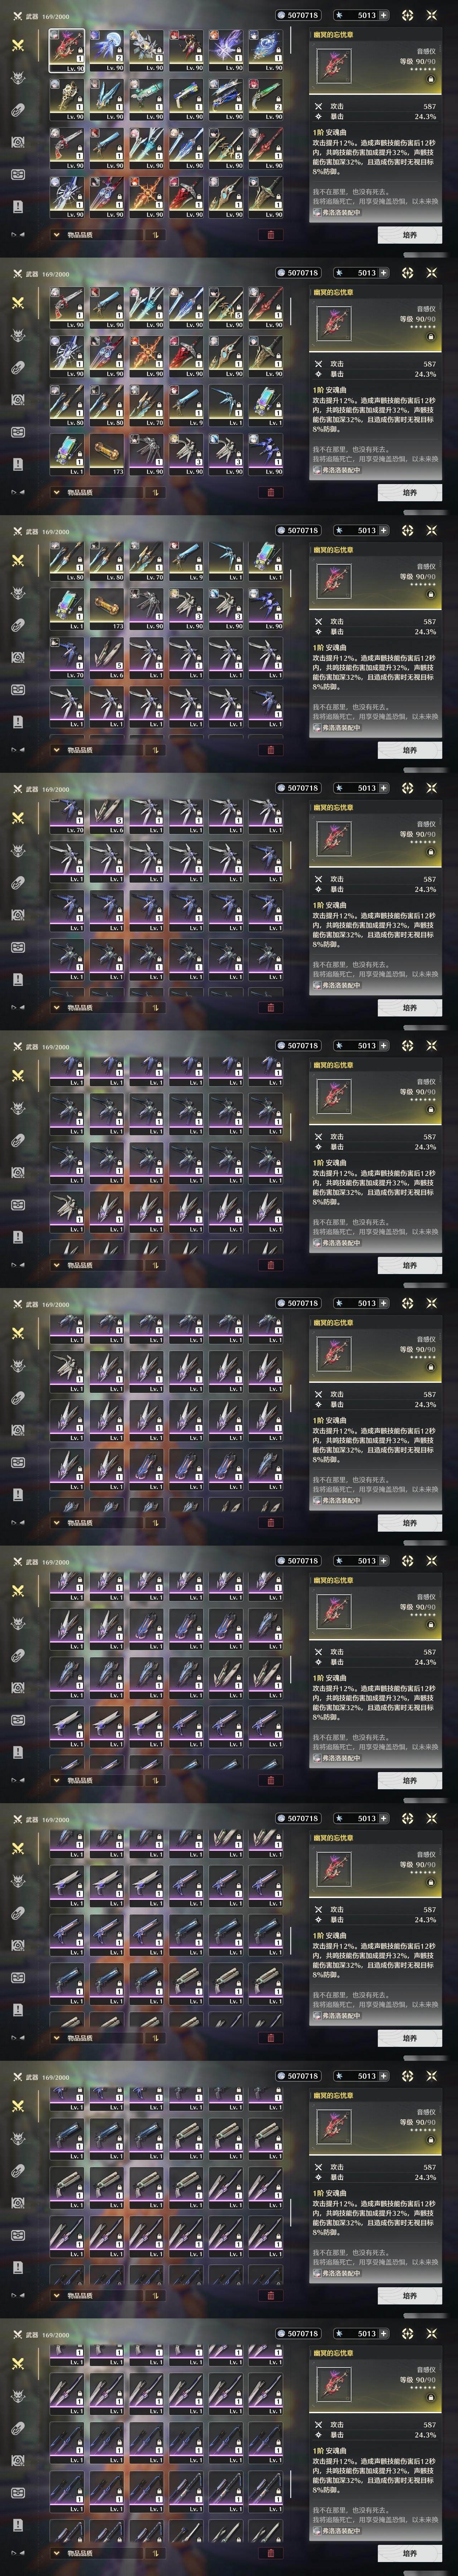Screen dimensions: 458x2576
Task: Click the plus icon beside 5013 in the first panel
Action: [x=383, y=15]
